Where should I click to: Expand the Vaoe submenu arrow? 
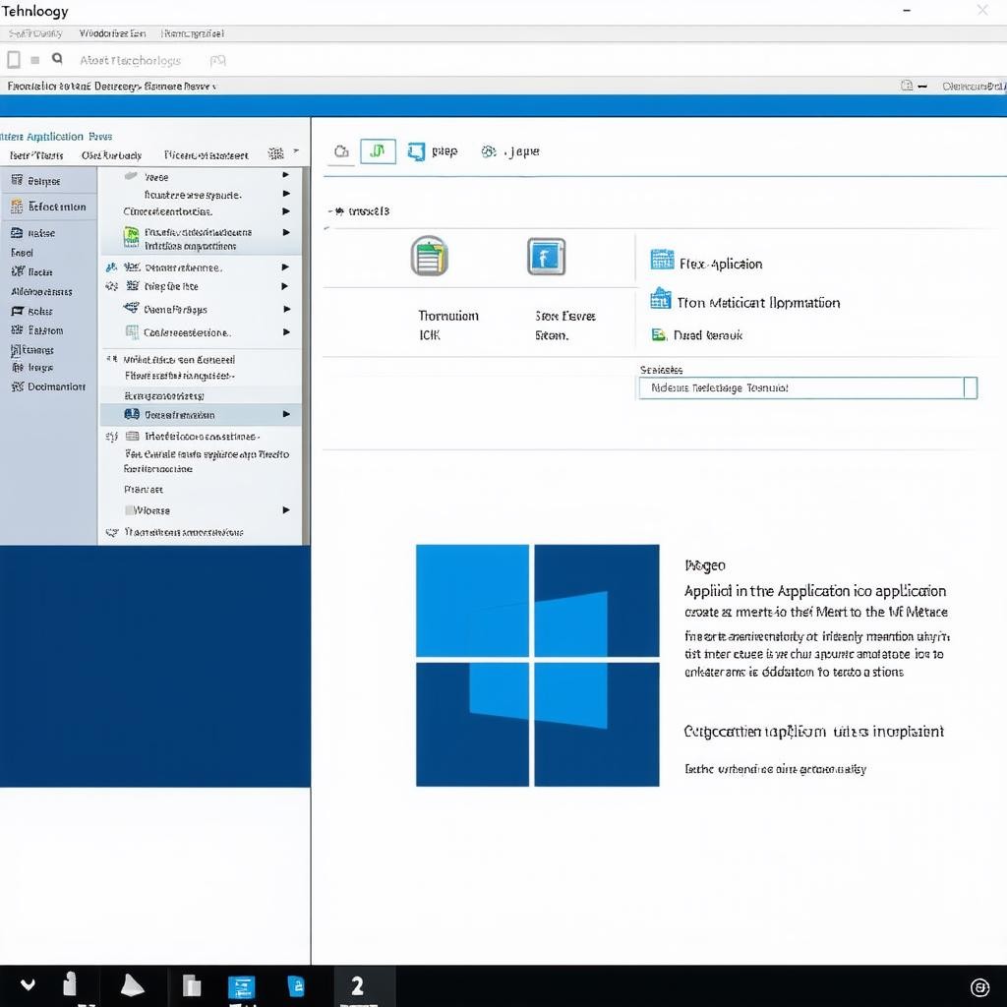point(286,176)
